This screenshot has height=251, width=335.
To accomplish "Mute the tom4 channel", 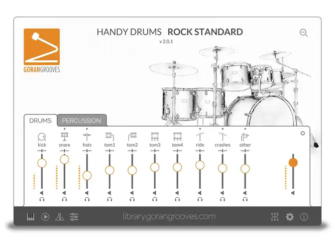I will (177, 193).
